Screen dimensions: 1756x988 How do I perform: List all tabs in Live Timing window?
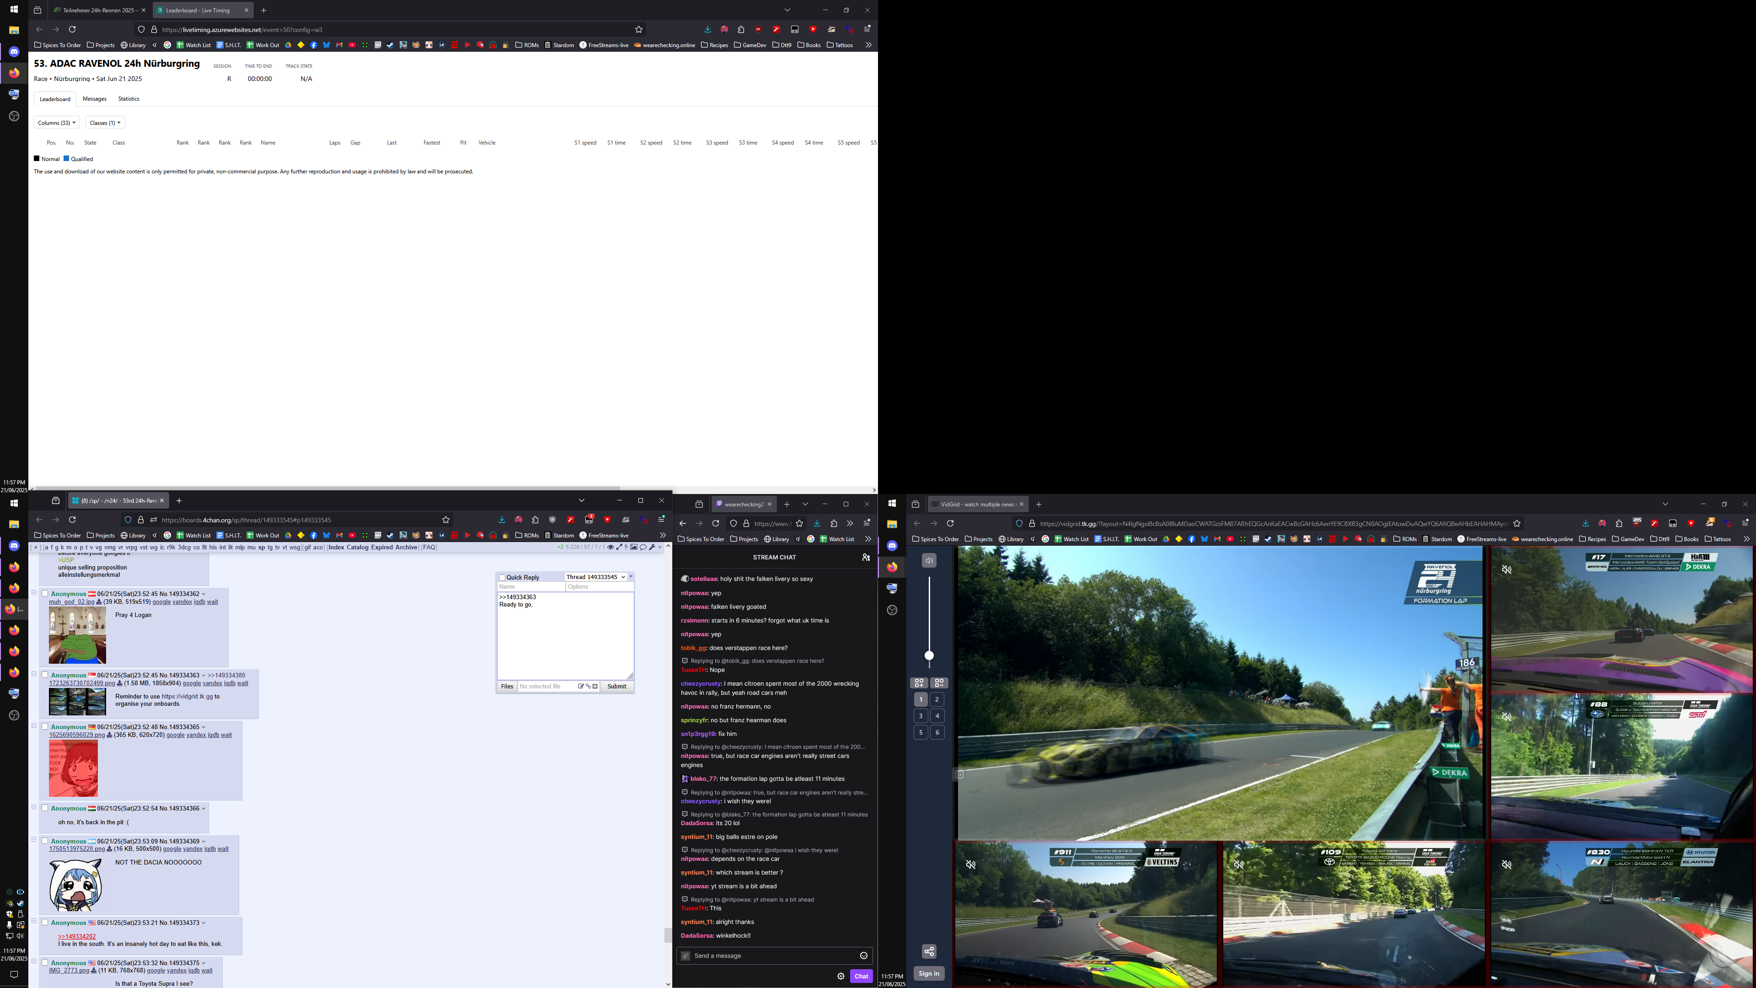pos(787,10)
